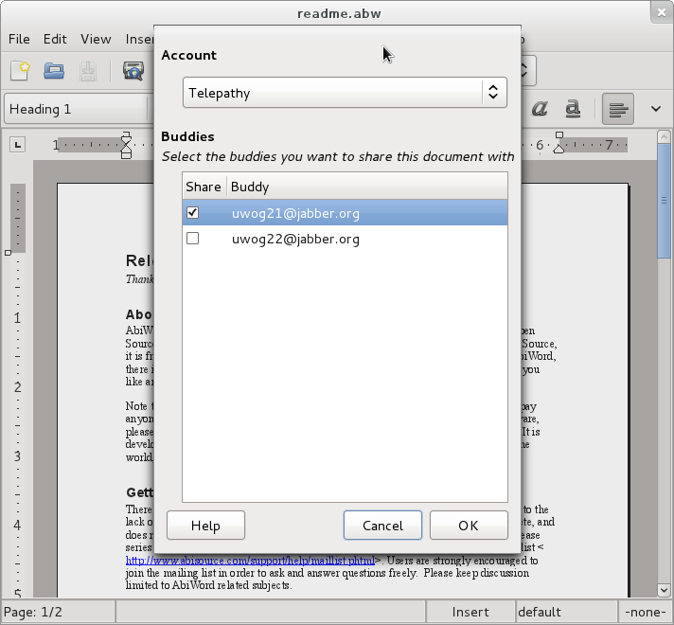This screenshot has height=625, width=674.
Task: Toggle italic formatting icon
Action: [540, 108]
